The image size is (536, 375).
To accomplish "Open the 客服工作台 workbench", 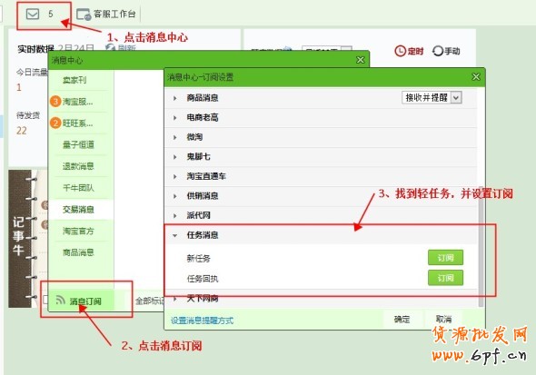I will [x=106, y=14].
